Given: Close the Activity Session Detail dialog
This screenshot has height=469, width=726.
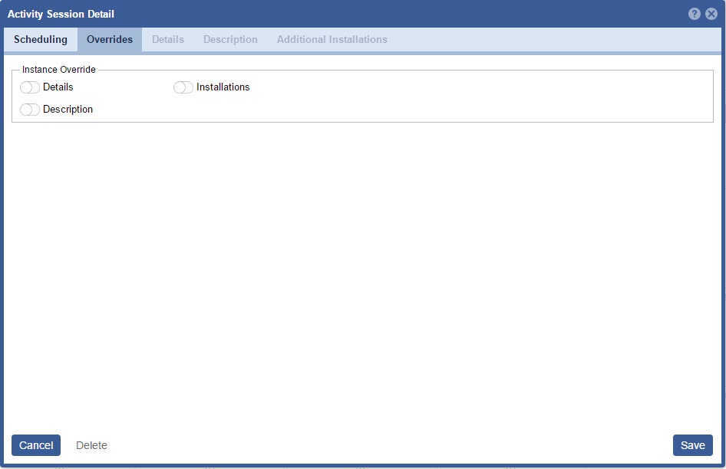Looking at the screenshot, I should [x=711, y=14].
